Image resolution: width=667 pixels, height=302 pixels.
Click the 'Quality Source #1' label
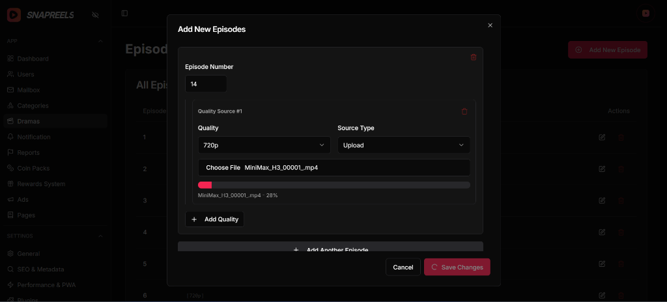(x=220, y=111)
